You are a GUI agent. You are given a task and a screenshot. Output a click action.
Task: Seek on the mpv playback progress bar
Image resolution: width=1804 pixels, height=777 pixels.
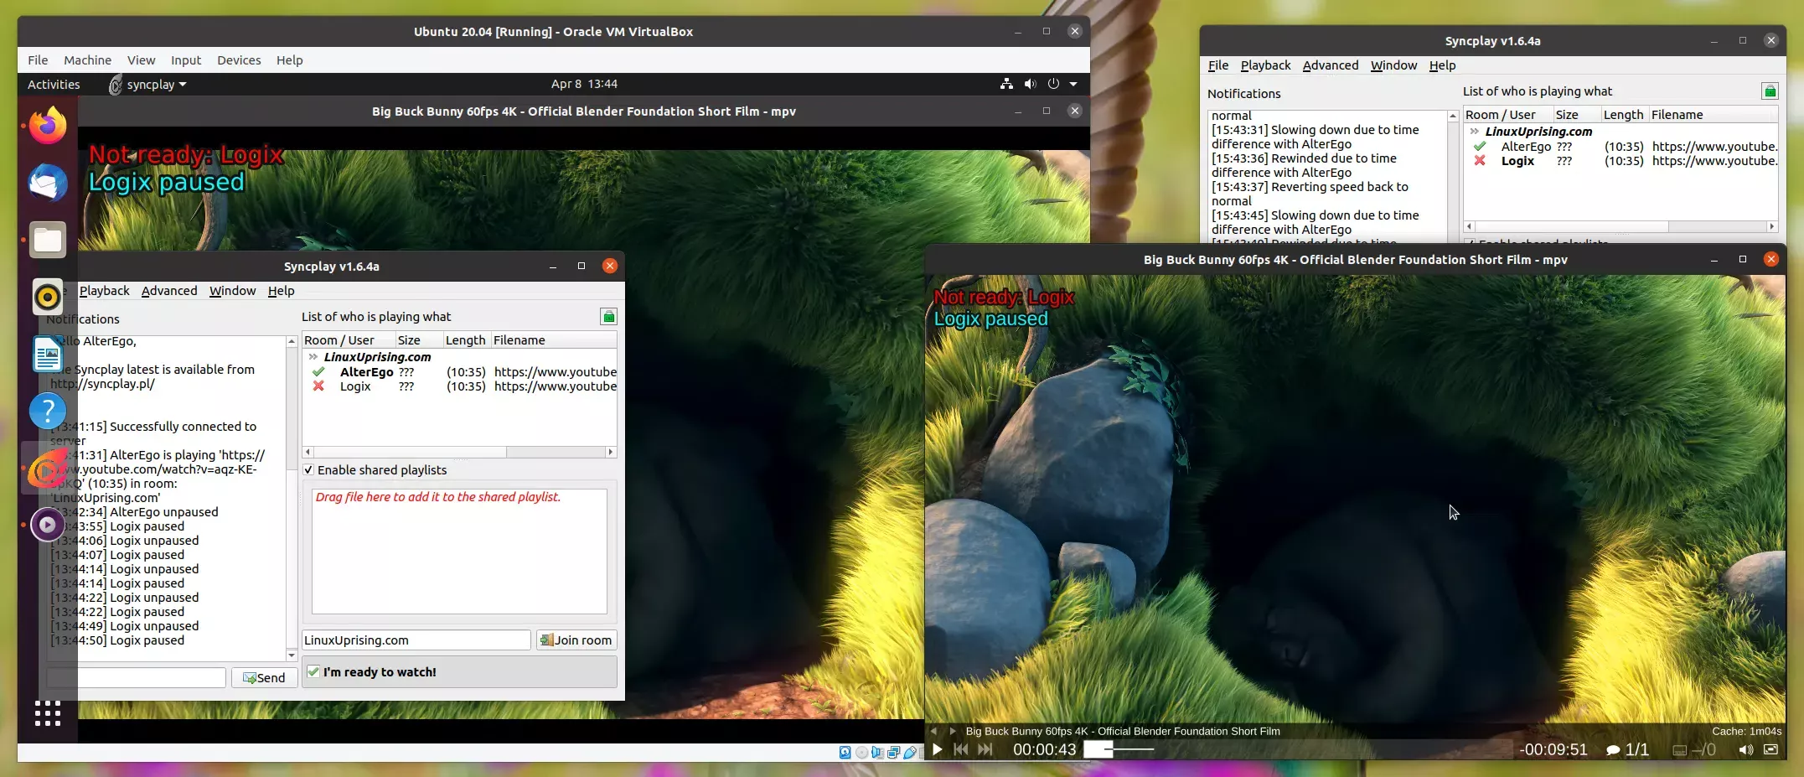tap(1299, 749)
